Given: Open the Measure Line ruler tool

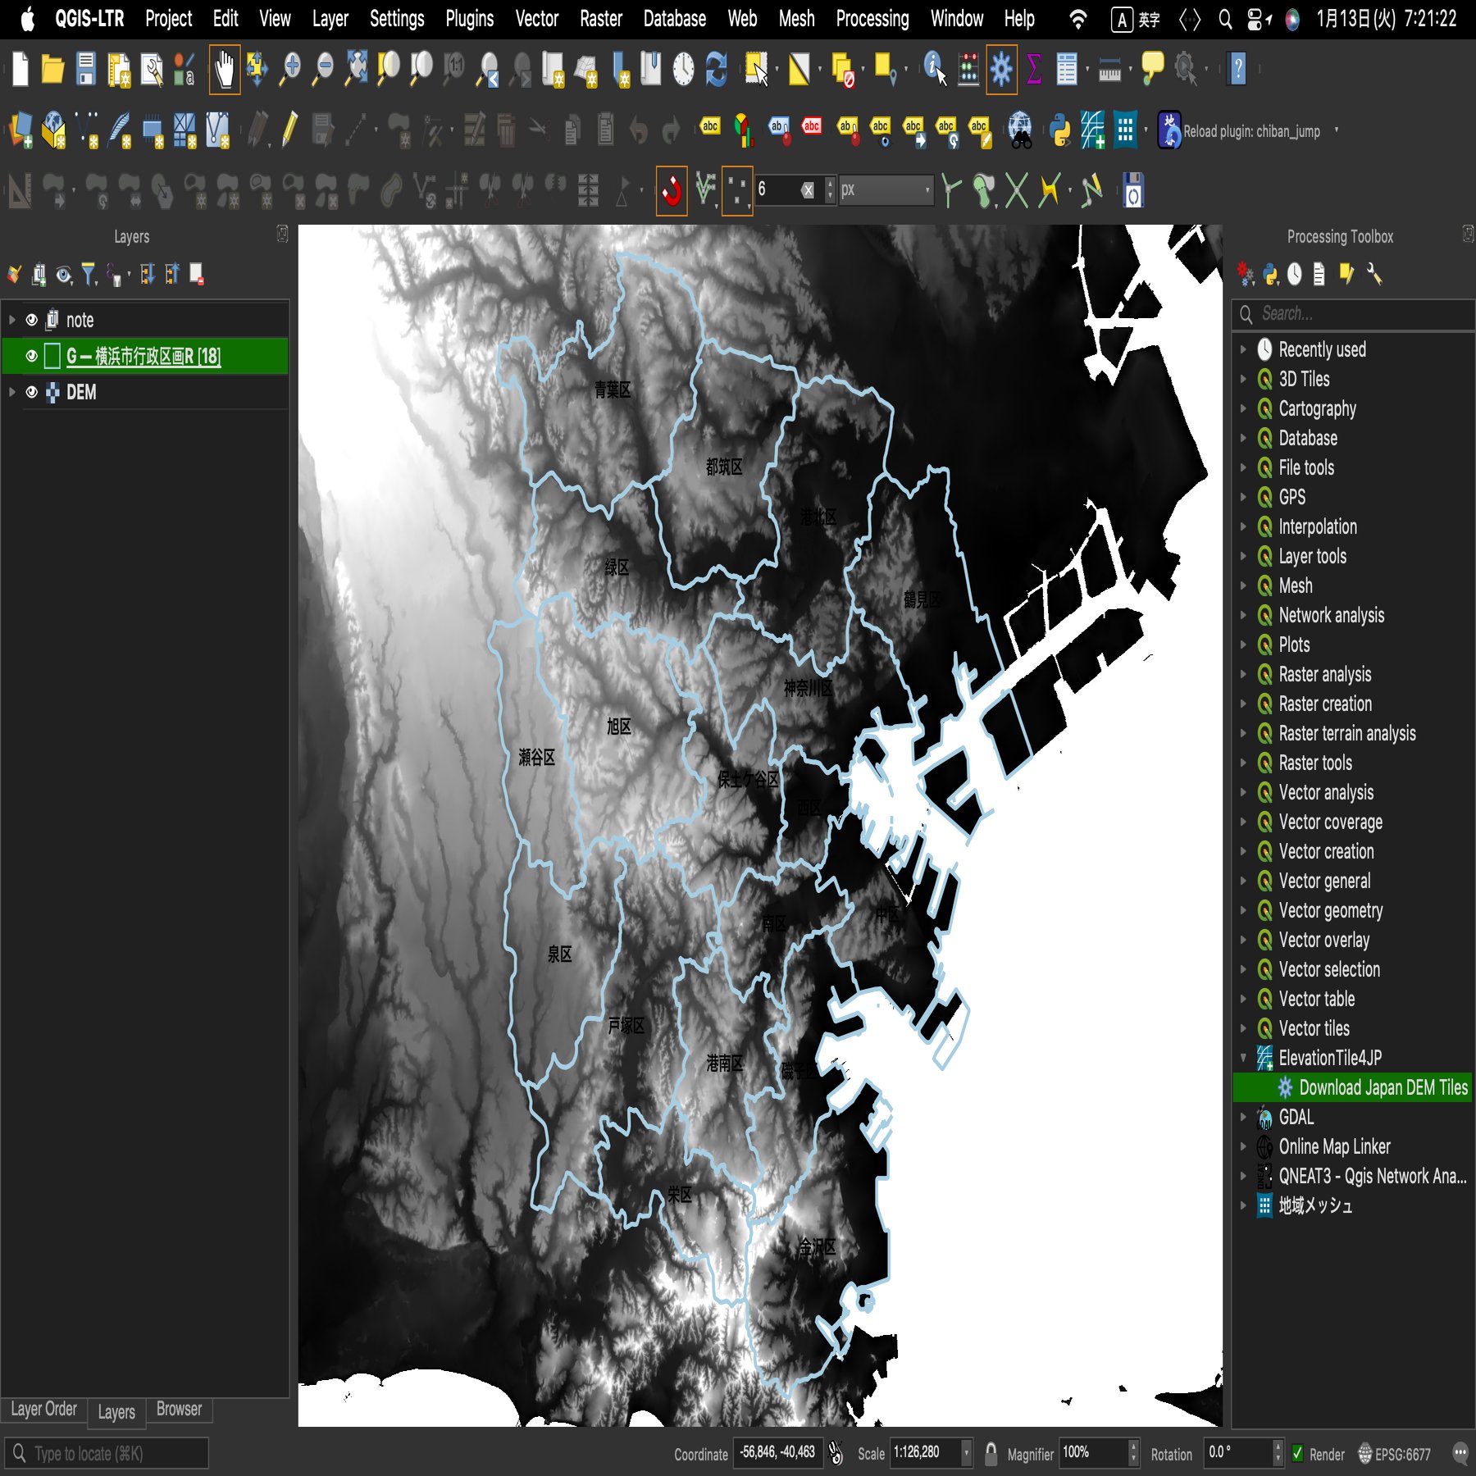Looking at the screenshot, I should tap(1109, 71).
